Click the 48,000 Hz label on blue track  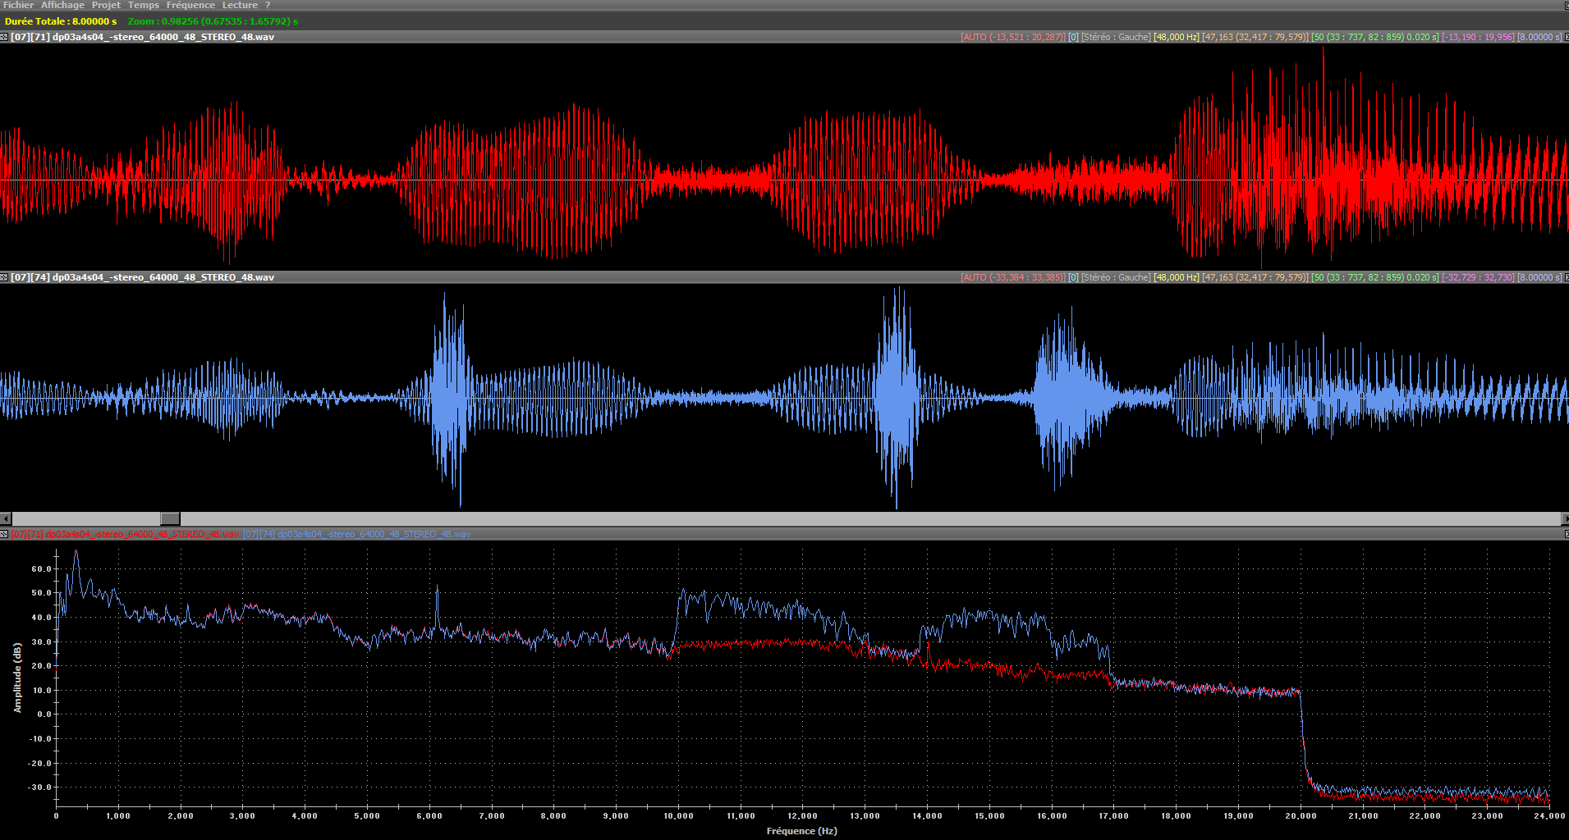tap(1176, 277)
